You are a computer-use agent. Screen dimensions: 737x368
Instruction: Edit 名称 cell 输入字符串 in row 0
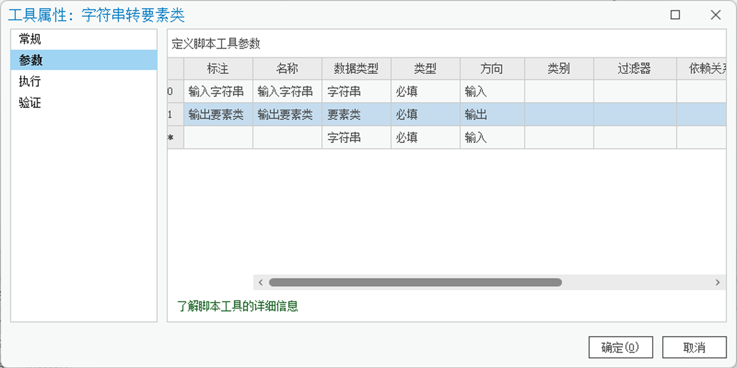click(287, 91)
